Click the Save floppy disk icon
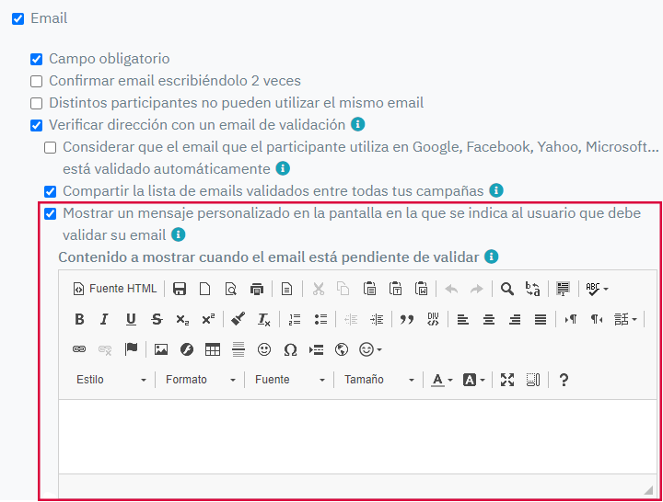The height and width of the screenshot is (502, 663). [x=180, y=289]
